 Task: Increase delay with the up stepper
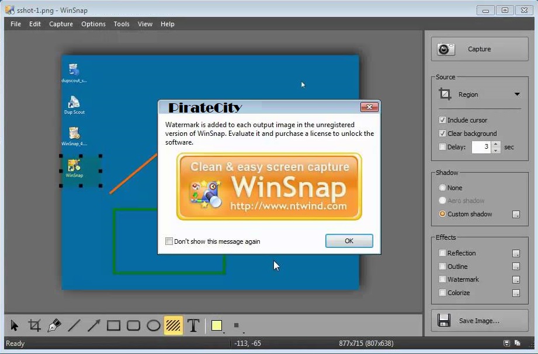(496, 144)
